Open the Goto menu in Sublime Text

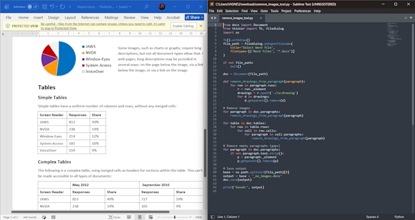(x=264, y=11)
